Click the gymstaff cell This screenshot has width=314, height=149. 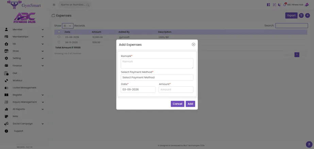pos(124,37)
